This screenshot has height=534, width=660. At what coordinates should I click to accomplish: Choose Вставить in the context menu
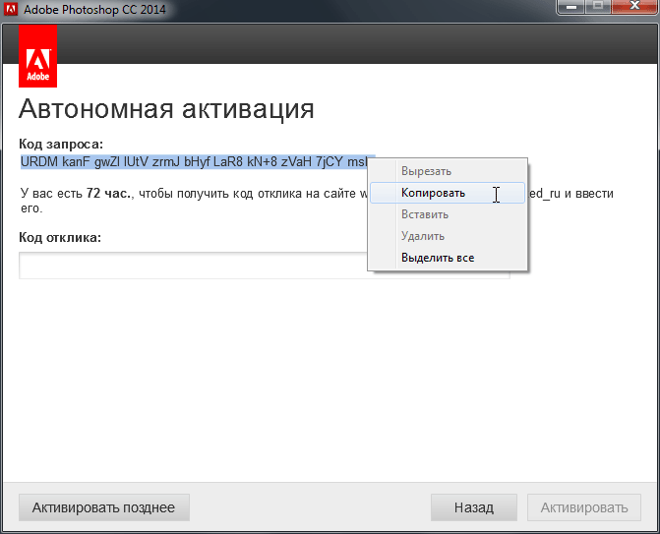click(448, 214)
